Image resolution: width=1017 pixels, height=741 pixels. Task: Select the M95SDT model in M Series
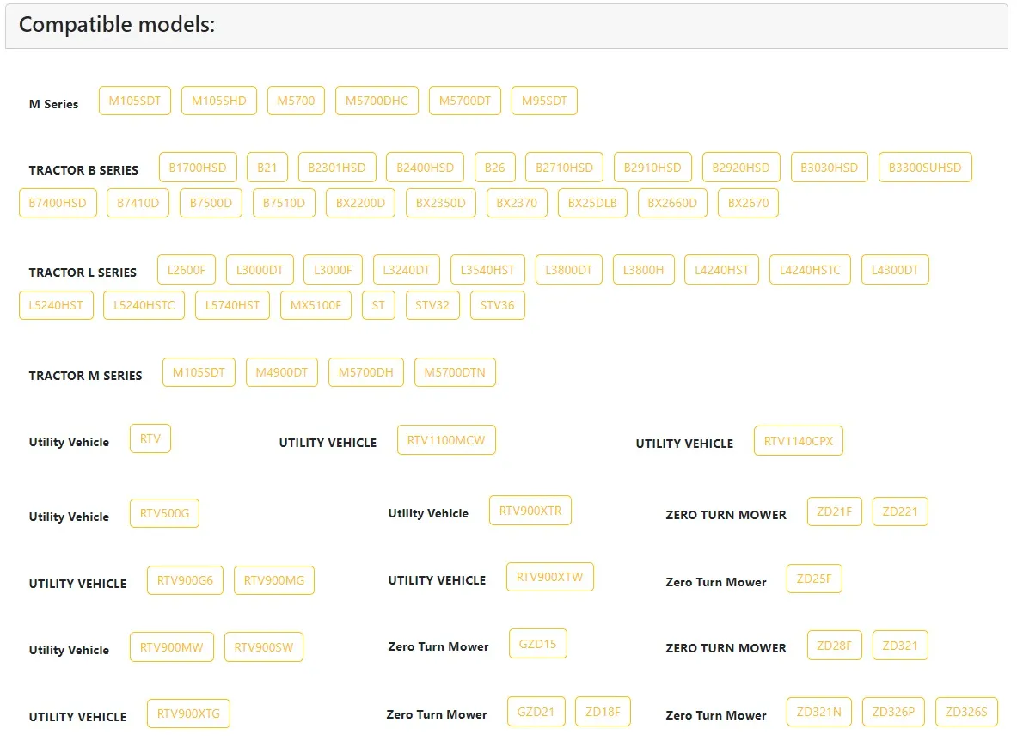[544, 101]
